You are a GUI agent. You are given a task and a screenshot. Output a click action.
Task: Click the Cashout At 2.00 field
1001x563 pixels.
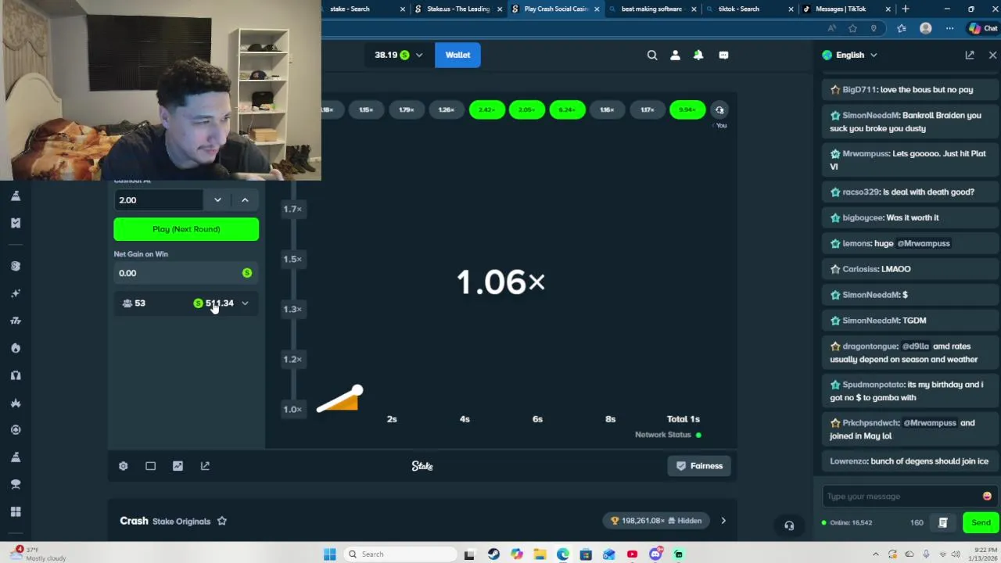coord(159,200)
